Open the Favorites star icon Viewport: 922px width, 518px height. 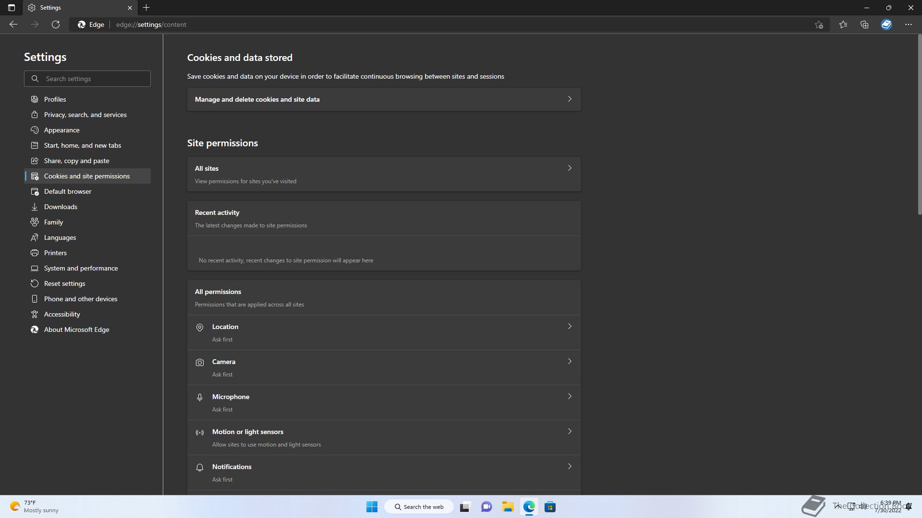click(843, 24)
